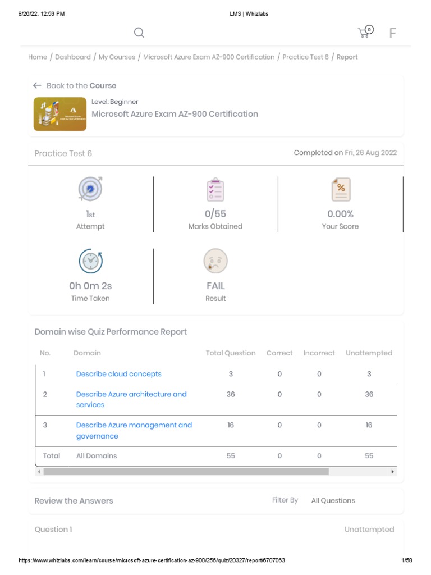This screenshot has width=431, height=575.
Task: Click the percent Your Score icon
Action: click(340, 190)
